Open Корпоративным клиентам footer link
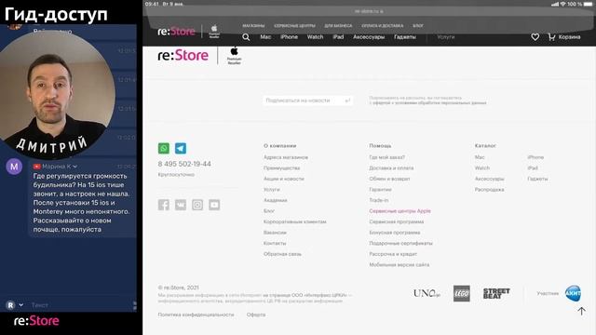This screenshot has height=335, width=596. 295,221
